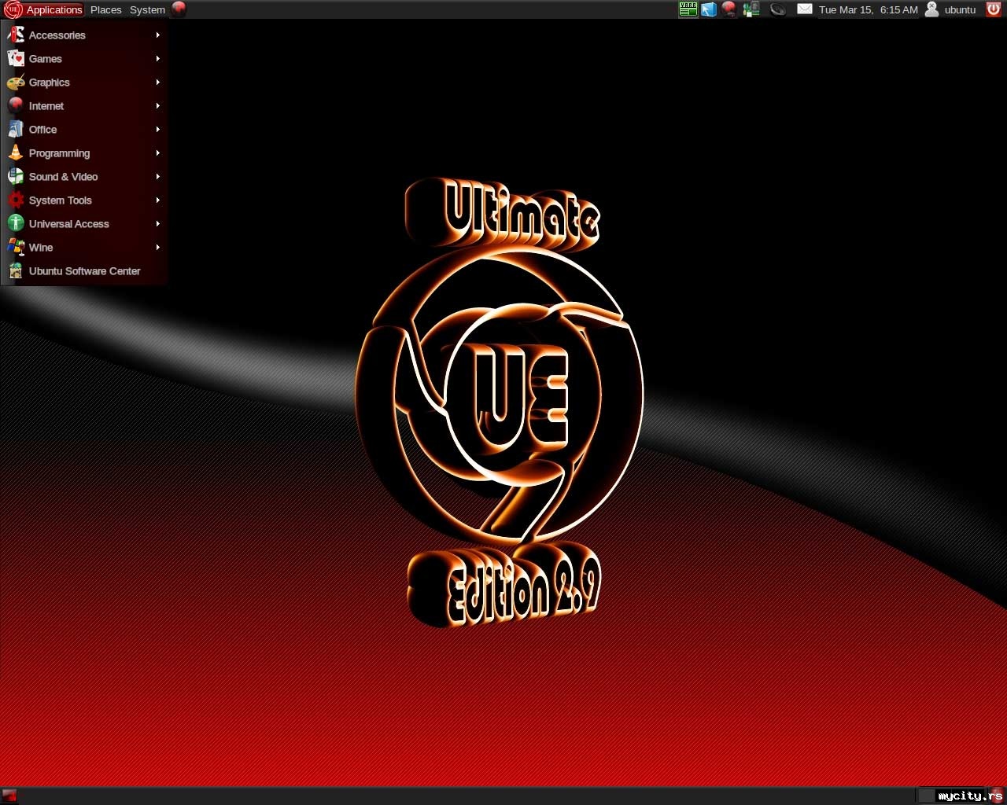Viewport: 1007px width, 805px height.
Task: Open the System menu
Action: [x=147, y=9]
